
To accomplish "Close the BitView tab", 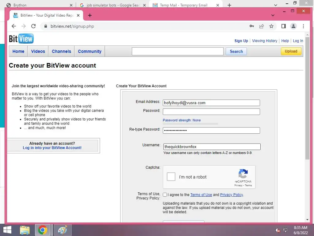I will click(78, 15).
